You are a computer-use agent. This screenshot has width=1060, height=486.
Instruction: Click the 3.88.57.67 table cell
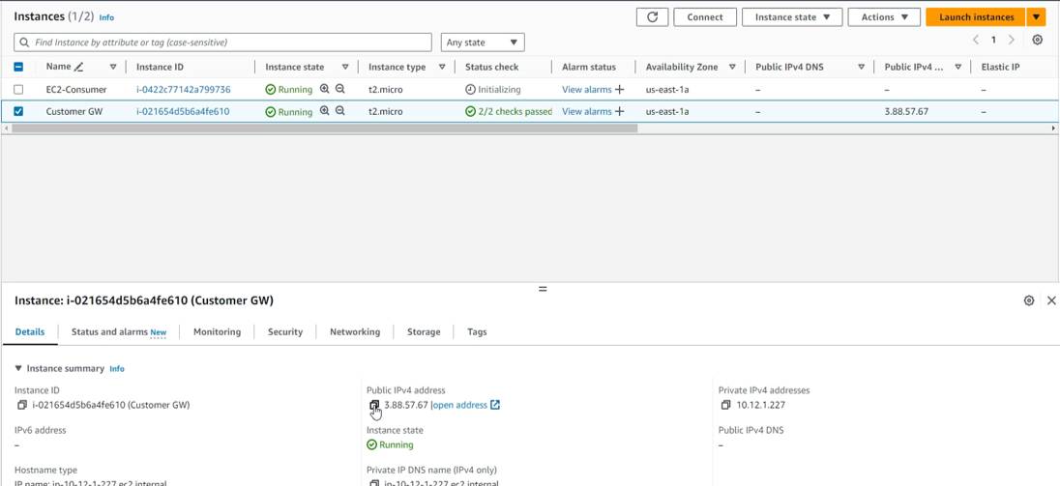pos(906,111)
